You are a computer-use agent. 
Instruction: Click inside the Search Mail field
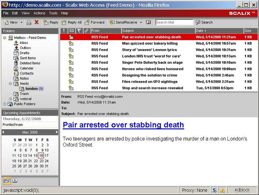coord(174,22)
